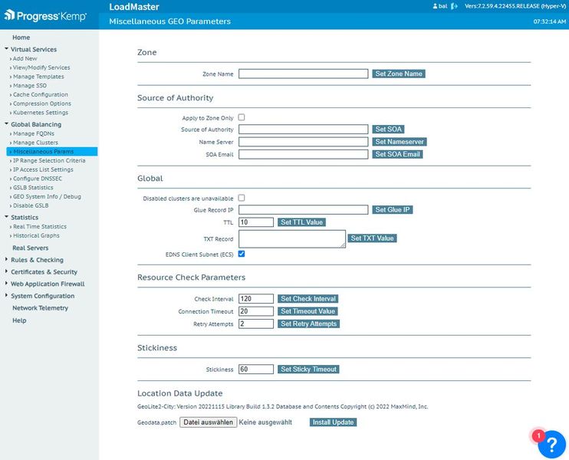569x460 pixels.
Task: Open Configure DNSSEC page
Action: pos(38,179)
